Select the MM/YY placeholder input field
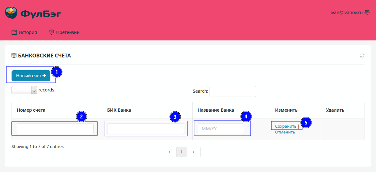376x172 pixels. [221, 129]
